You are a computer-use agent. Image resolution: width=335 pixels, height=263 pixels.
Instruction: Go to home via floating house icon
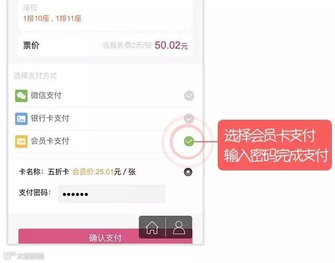(x=152, y=227)
